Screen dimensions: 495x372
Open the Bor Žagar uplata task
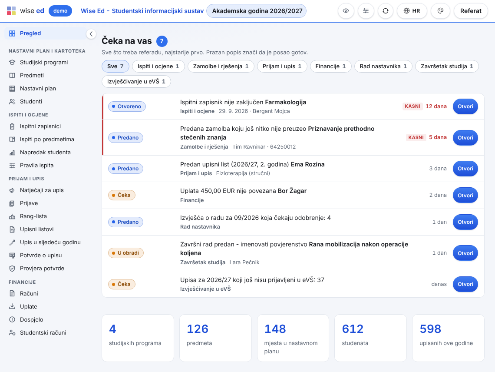point(465,195)
